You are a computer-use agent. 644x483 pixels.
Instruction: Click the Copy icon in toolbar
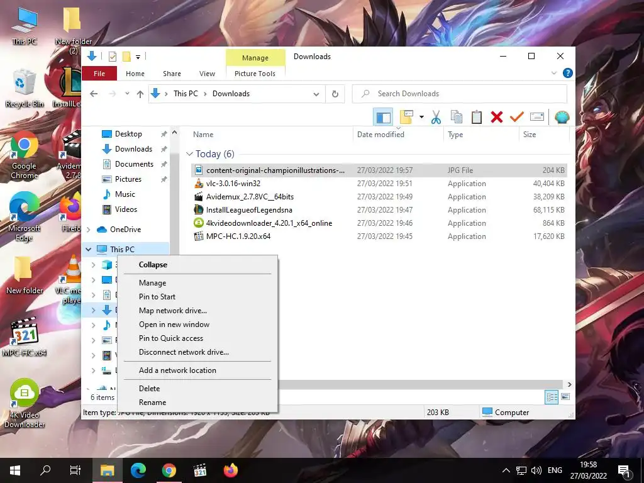point(457,118)
